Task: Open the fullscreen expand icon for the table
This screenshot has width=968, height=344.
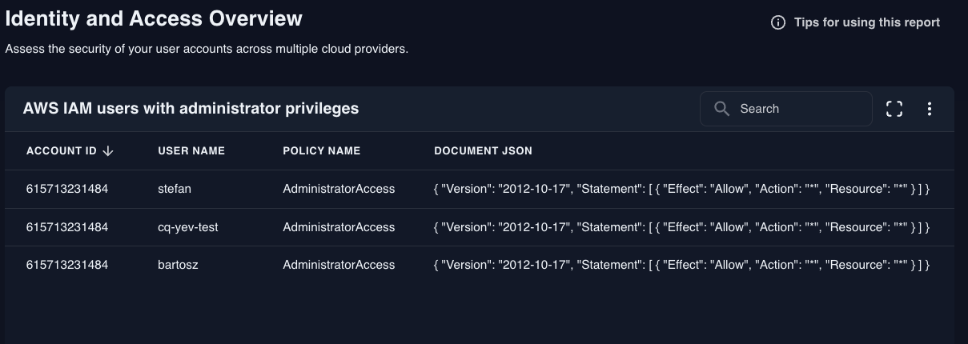Action: pos(894,109)
